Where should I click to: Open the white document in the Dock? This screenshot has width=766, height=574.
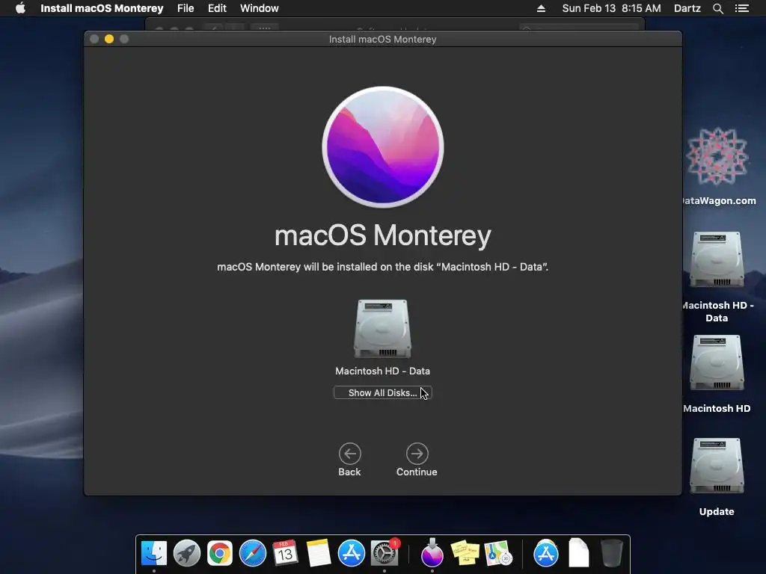(578, 552)
